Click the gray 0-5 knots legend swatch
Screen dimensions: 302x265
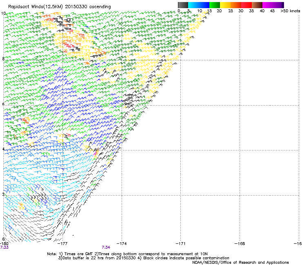183,5
